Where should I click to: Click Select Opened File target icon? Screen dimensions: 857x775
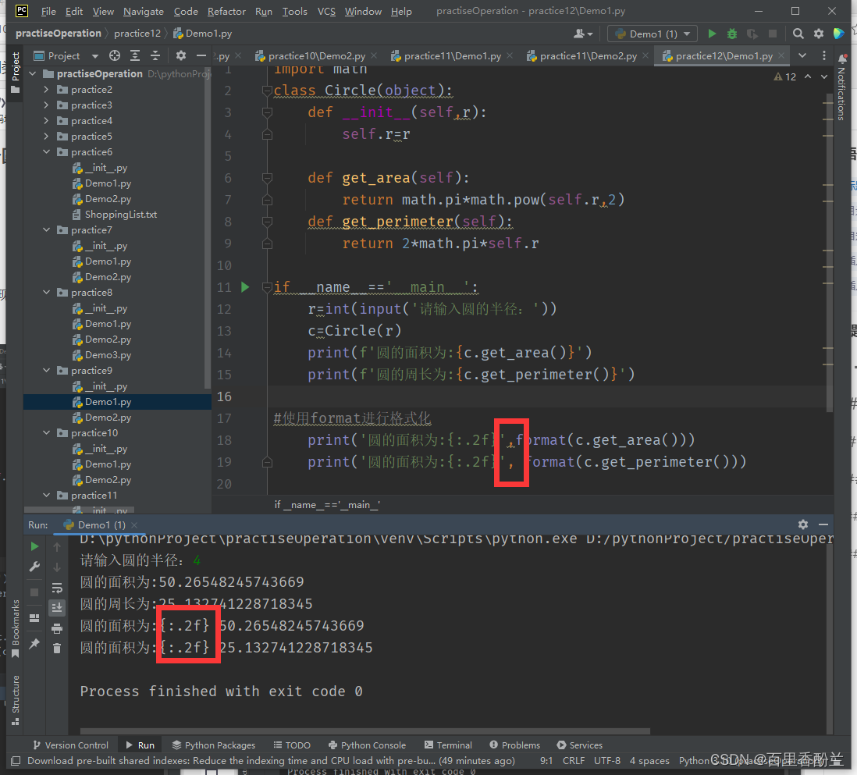(114, 55)
